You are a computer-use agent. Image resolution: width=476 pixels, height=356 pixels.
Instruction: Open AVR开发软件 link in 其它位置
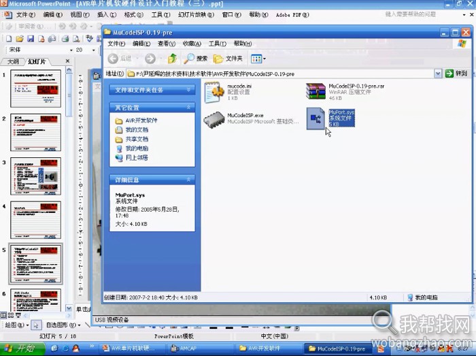click(x=141, y=120)
